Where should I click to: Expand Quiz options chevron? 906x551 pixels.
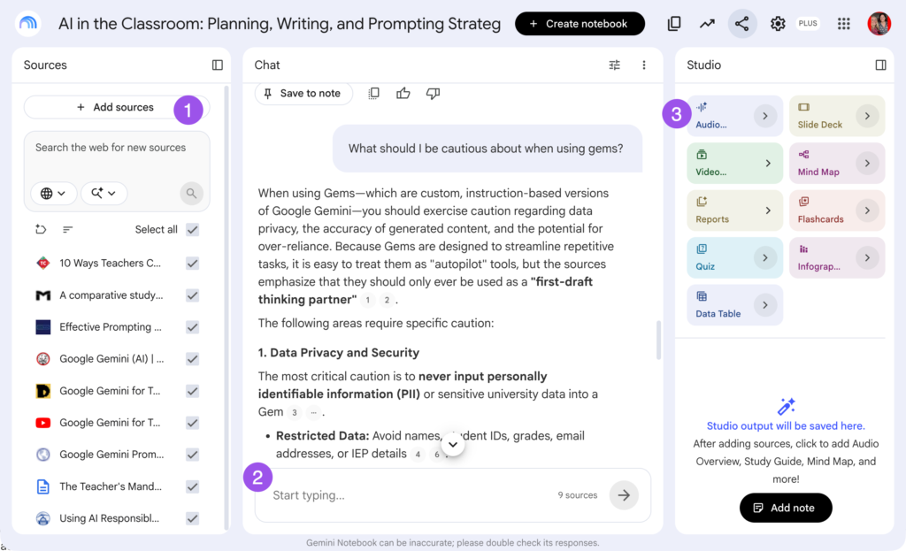tap(765, 257)
